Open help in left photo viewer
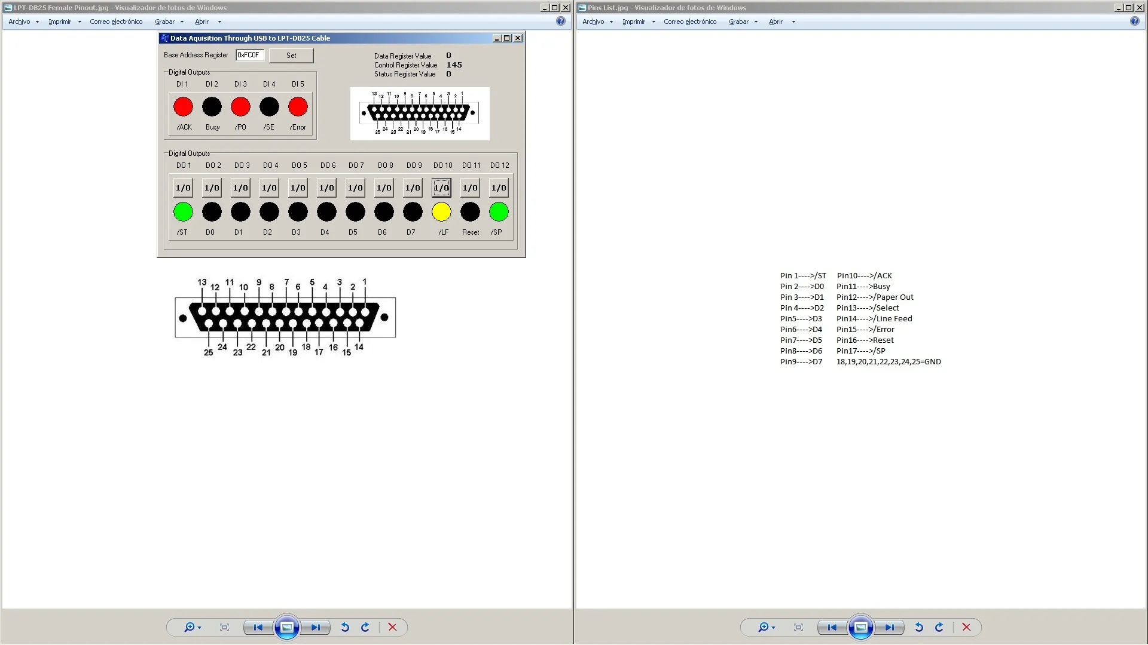This screenshot has height=645, width=1148. [x=560, y=21]
